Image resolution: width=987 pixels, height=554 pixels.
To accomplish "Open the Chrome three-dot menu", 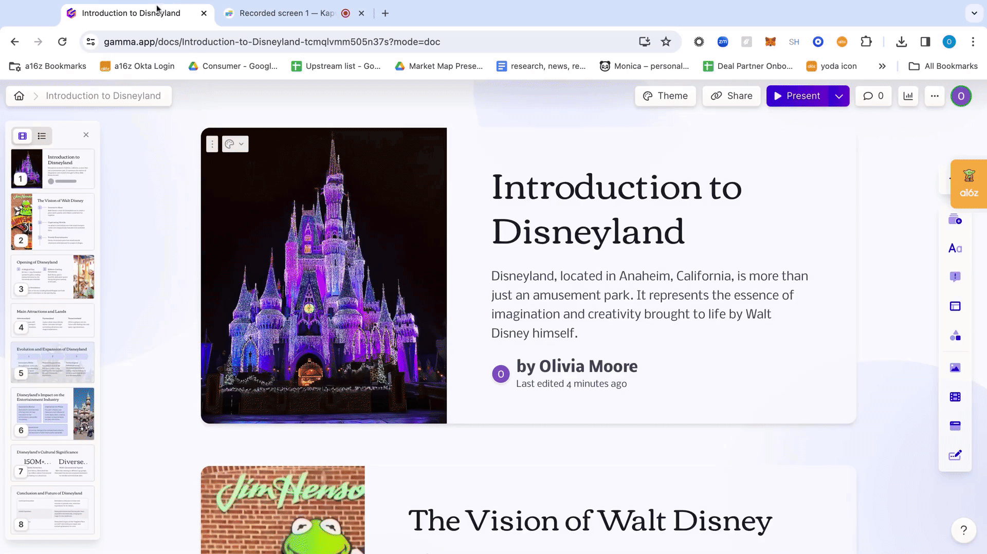I will (x=973, y=42).
